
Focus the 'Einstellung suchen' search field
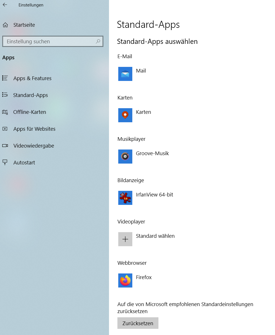[x=53, y=41]
